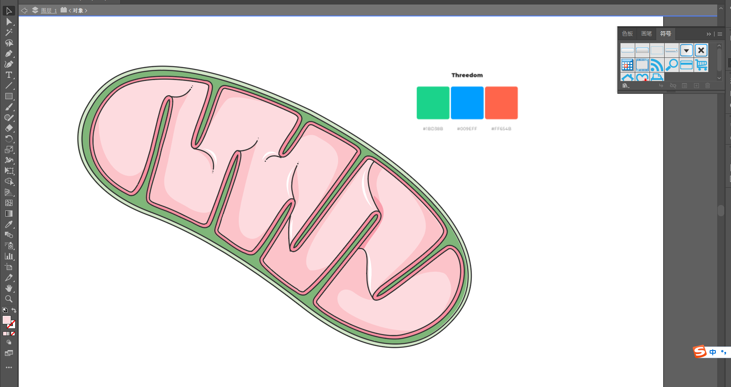Screen dimensions: 731x387
Task: Click the green #1BD38B swatch square
Action: pyautogui.click(x=433, y=103)
